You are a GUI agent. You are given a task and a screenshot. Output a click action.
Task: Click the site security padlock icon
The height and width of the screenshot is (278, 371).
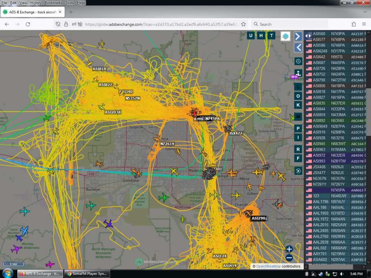pos(66,24)
